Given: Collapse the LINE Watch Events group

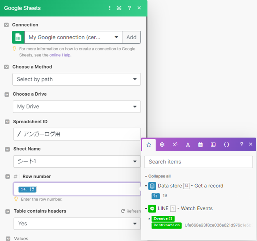Looking at the screenshot, I should tap(146, 209).
